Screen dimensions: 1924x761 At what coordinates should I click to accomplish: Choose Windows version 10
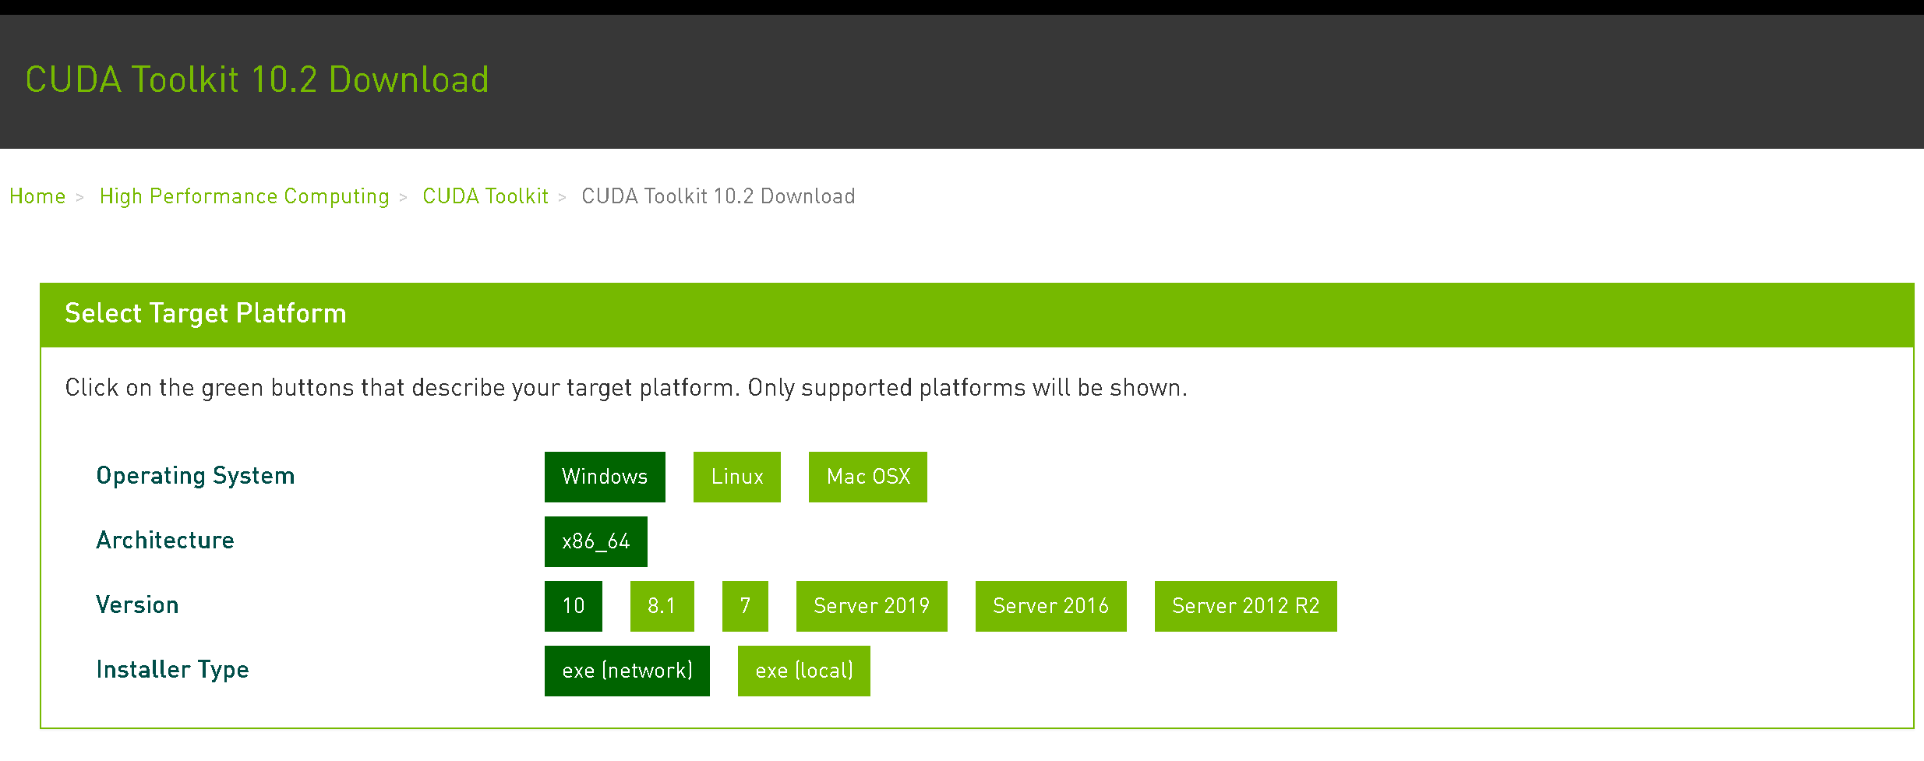(574, 606)
